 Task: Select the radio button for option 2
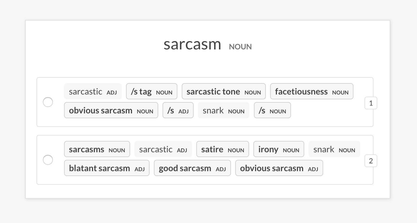point(48,160)
